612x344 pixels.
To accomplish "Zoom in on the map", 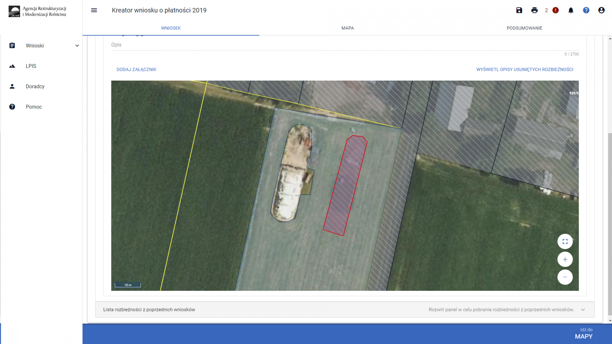I will tap(565, 260).
